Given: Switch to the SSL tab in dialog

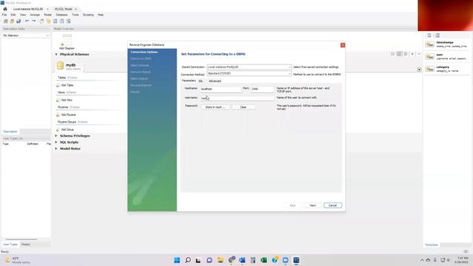Looking at the screenshot, I should pyautogui.click(x=200, y=81).
